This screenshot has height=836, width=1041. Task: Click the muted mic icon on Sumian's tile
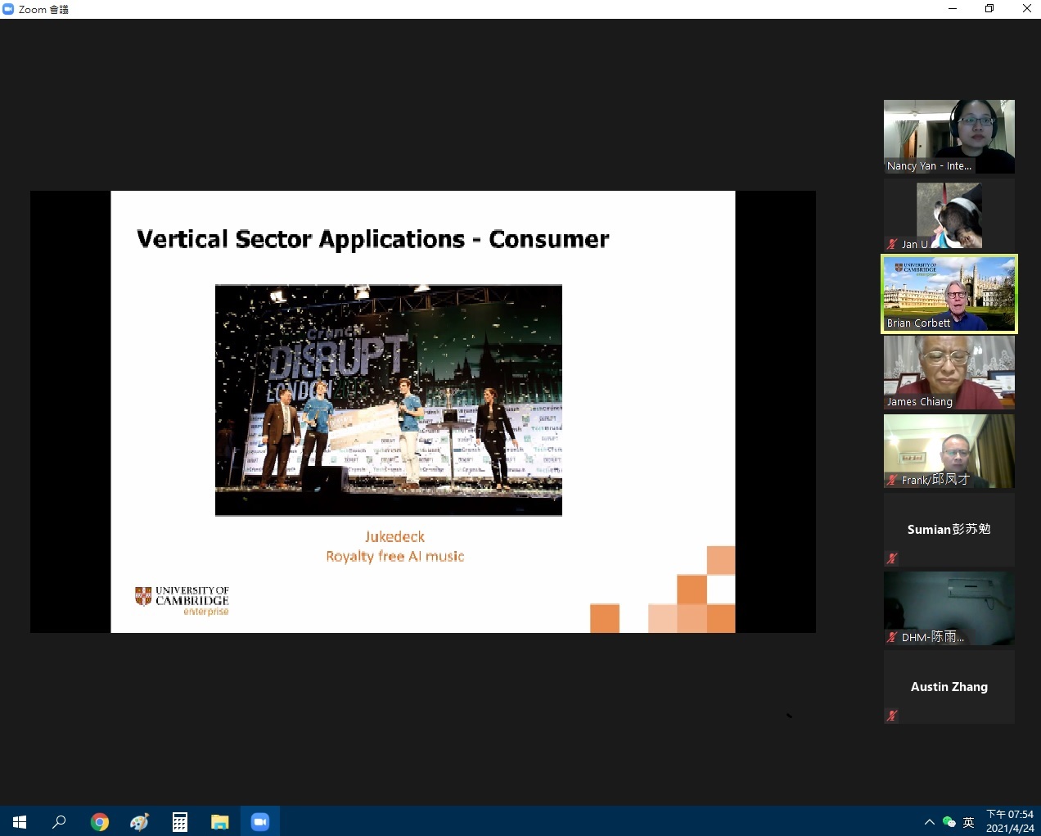coord(892,558)
